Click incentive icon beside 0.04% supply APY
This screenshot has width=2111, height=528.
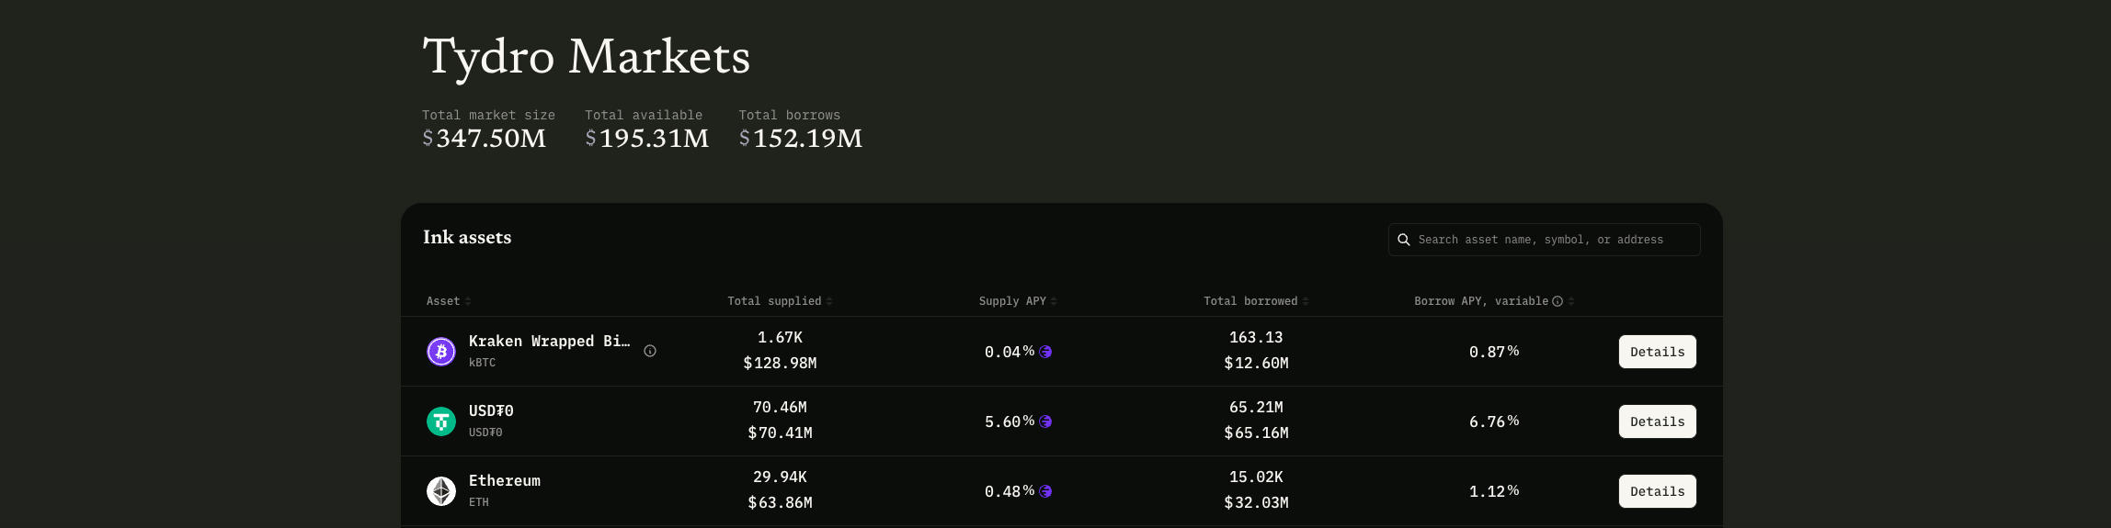coord(1045,352)
